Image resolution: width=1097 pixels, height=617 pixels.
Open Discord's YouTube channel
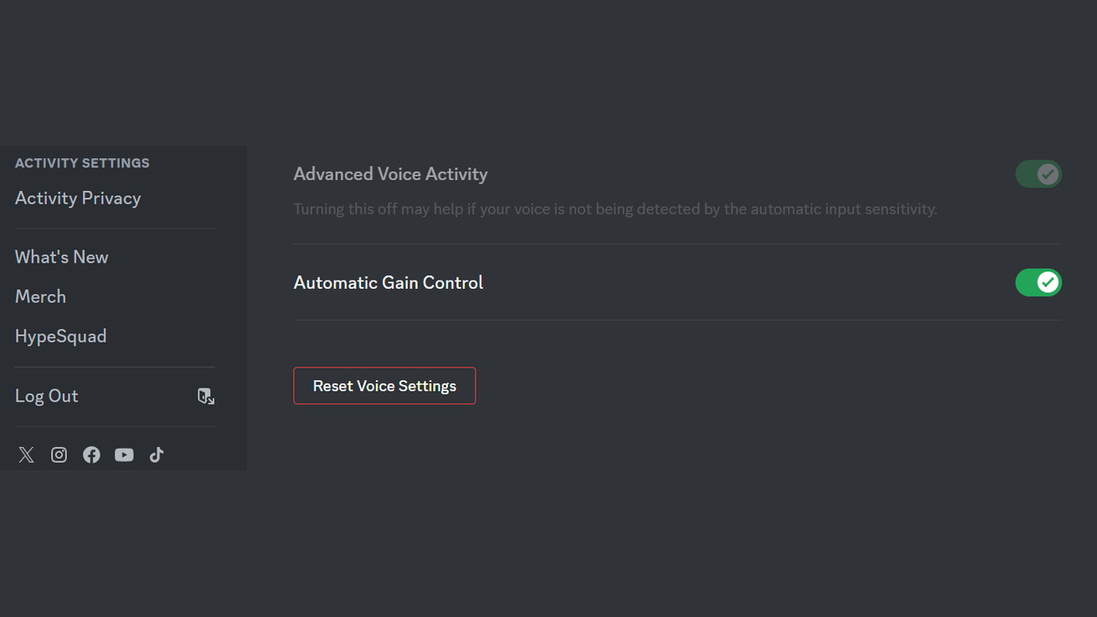pyautogui.click(x=123, y=454)
